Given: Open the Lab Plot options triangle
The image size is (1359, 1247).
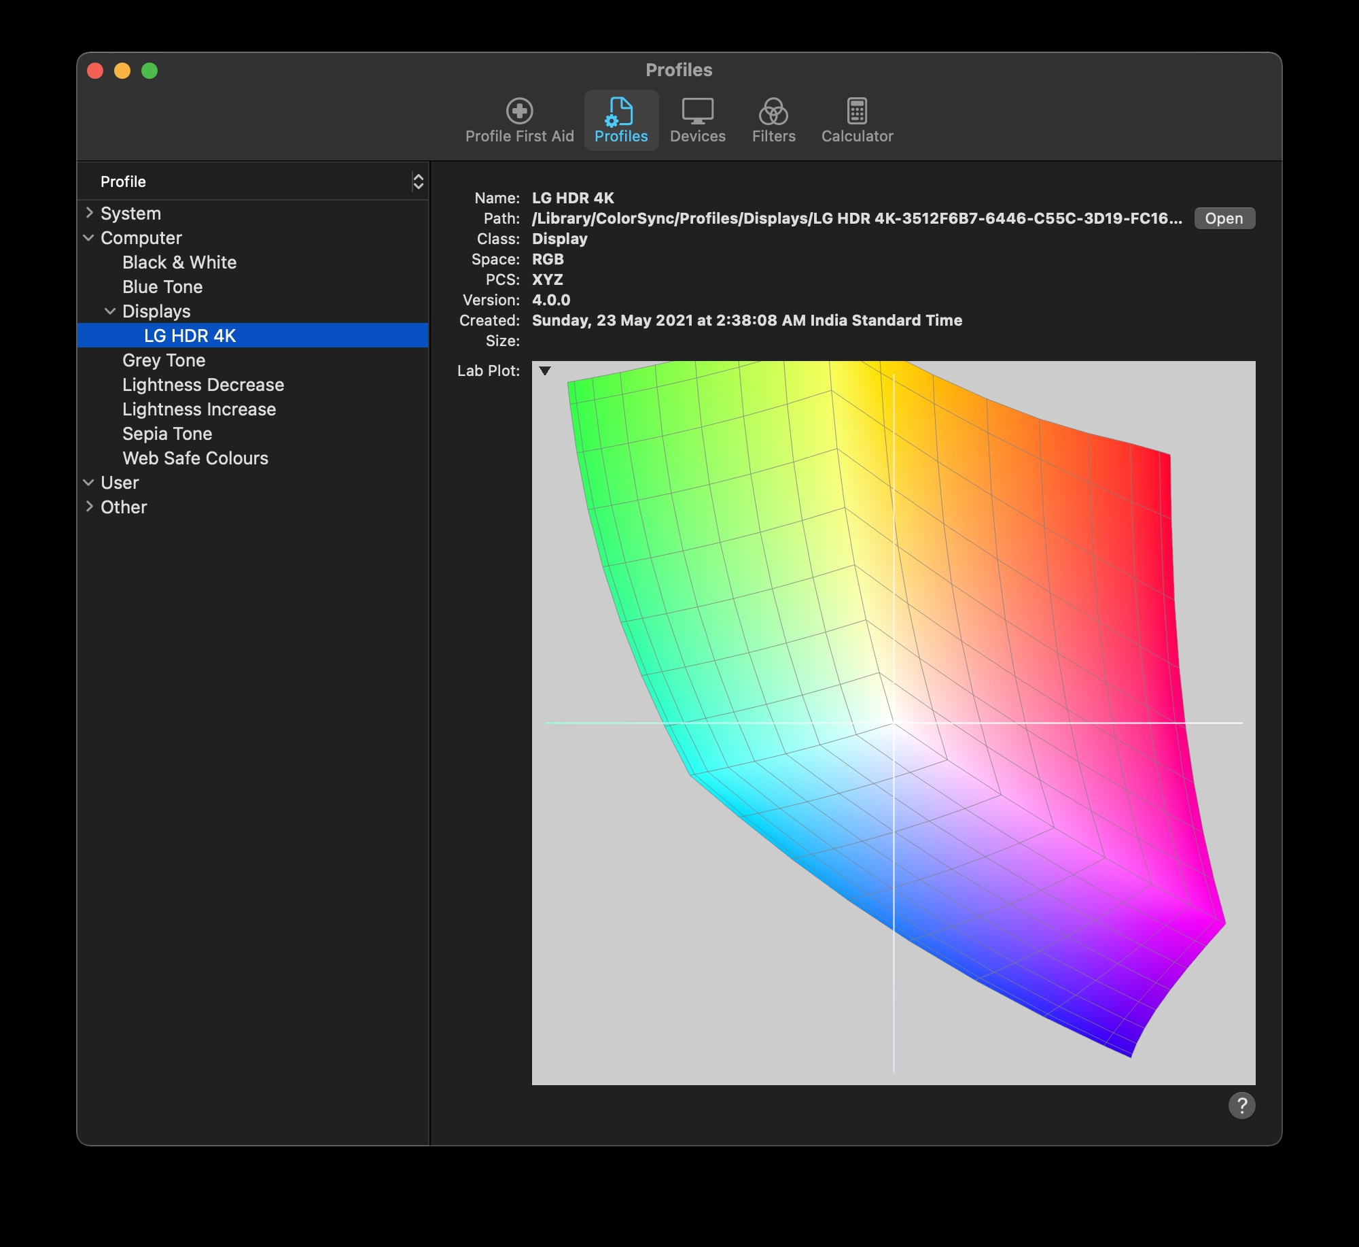Looking at the screenshot, I should [544, 371].
